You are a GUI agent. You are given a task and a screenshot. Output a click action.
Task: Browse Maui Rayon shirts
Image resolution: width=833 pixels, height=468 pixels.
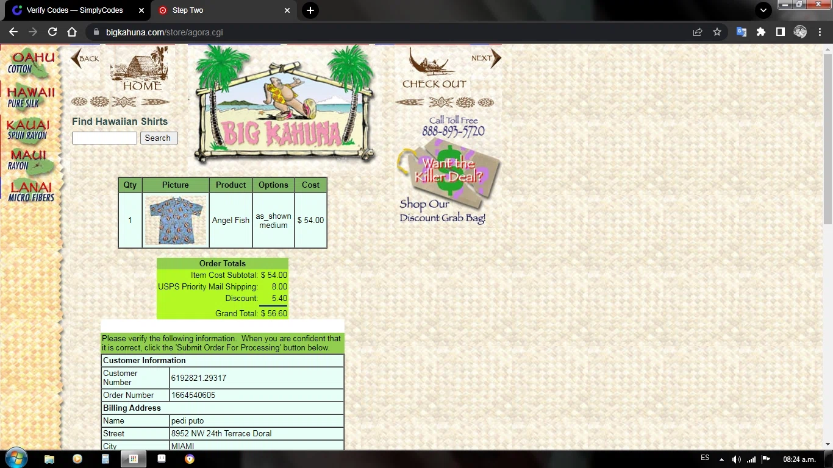(29, 161)
